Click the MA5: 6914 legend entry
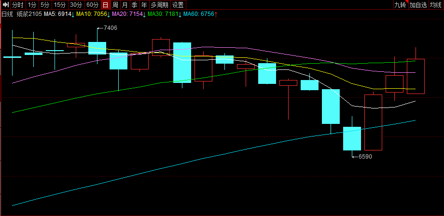The height and width of the screenshot is (216, 444). [59, 14]
